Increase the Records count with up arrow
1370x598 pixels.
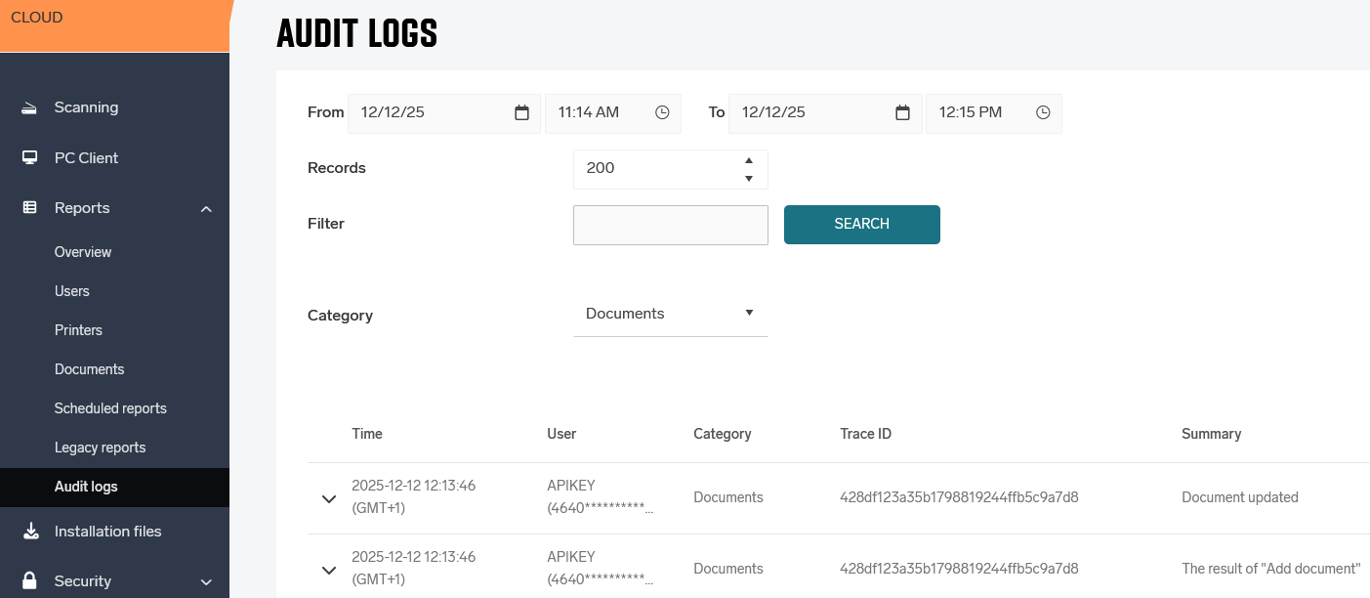(748, 160)
